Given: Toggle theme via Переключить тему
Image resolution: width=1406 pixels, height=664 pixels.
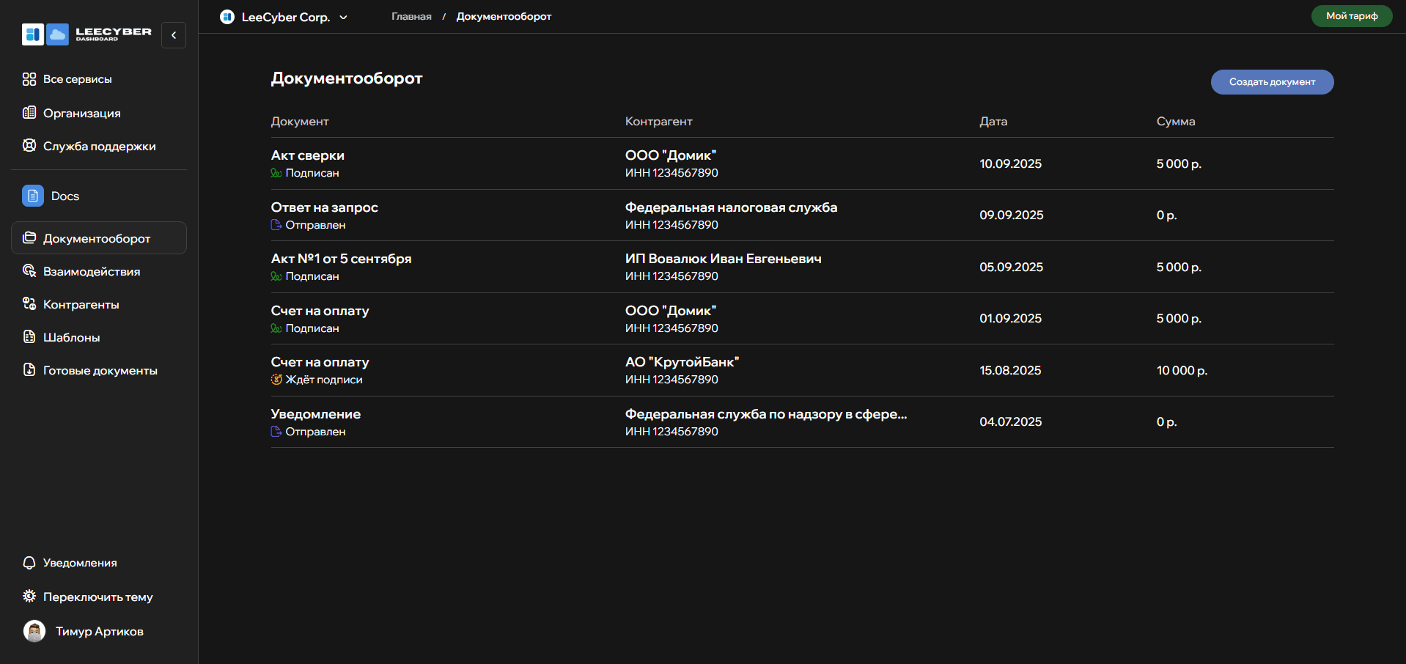Looking at the screenshot, I should [97, 597].
